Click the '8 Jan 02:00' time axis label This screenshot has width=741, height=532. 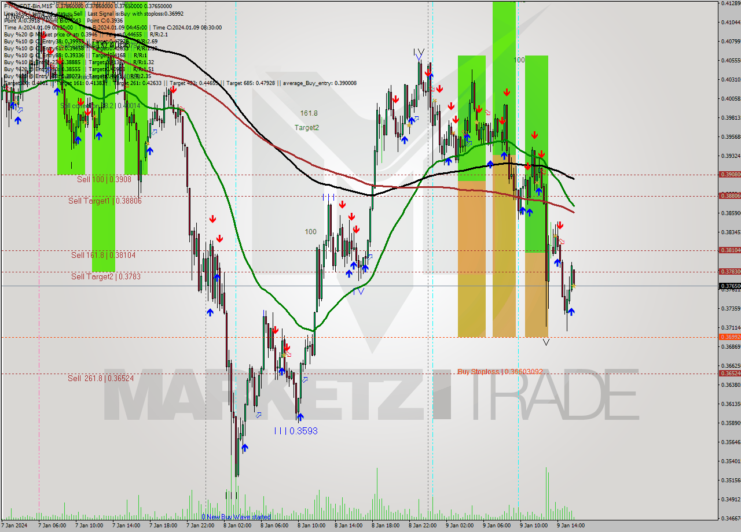237,526
